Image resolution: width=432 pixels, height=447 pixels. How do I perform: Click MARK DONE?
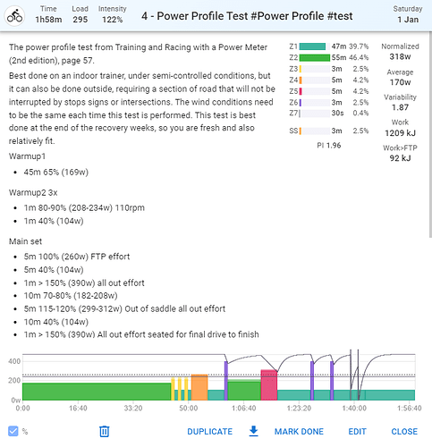(299, 432)
